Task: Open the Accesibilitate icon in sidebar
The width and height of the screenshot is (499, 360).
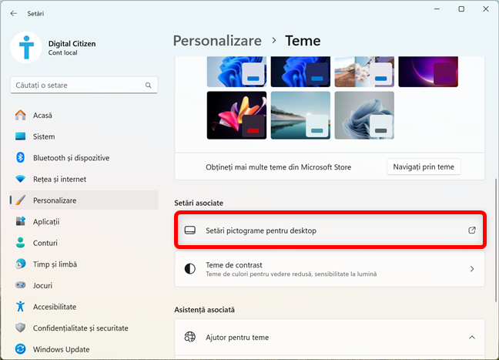Action: coord(20,306)
